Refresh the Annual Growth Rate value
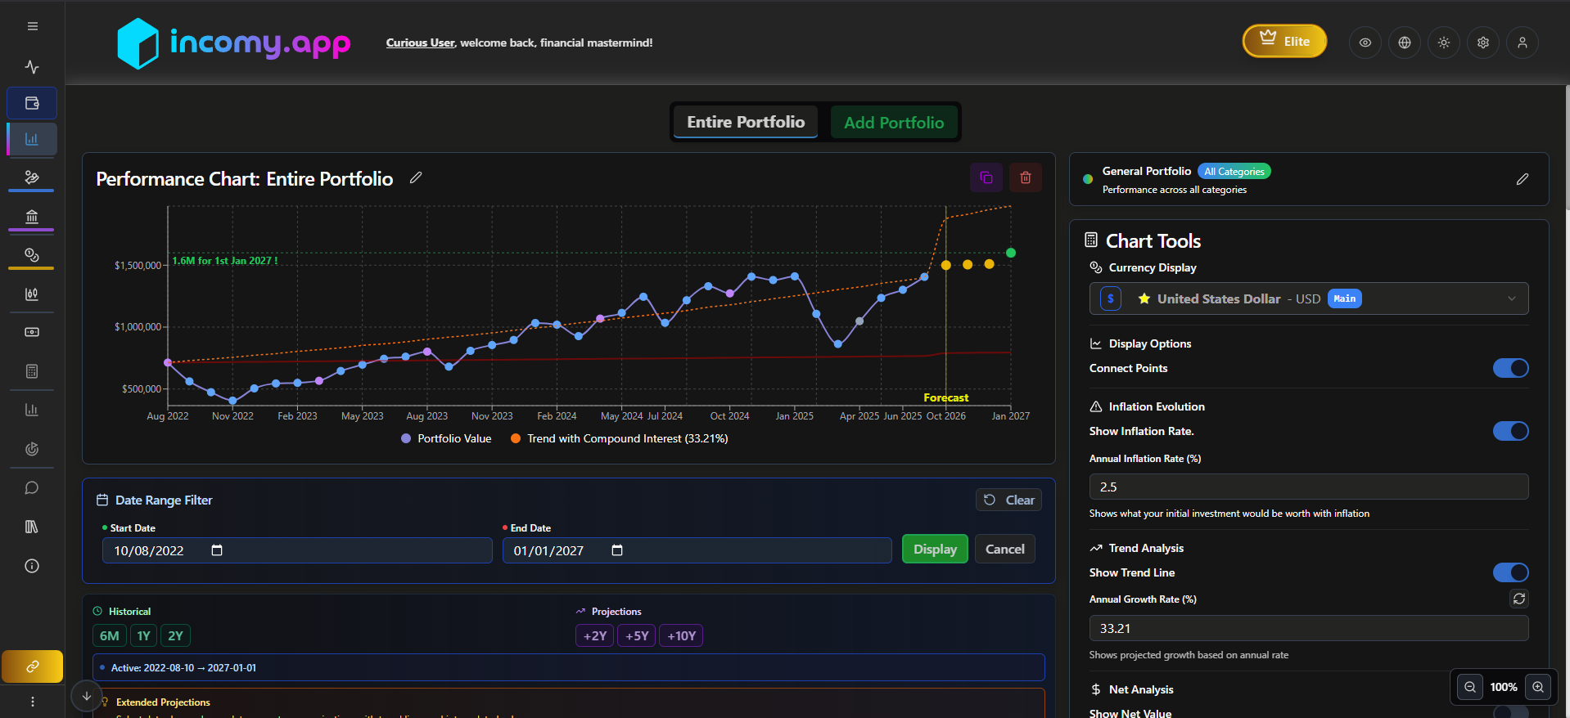1570x718 pixels. [1519, 599]
